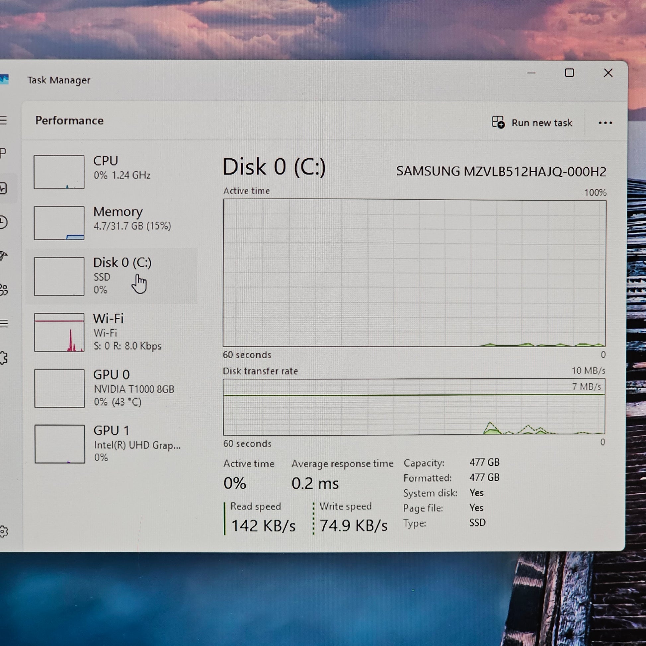The width and height of the screenshot is (646, 646).
Task: Expand the hamburger navigation menu
Action: pyautogui.click(x=3, y=120)
